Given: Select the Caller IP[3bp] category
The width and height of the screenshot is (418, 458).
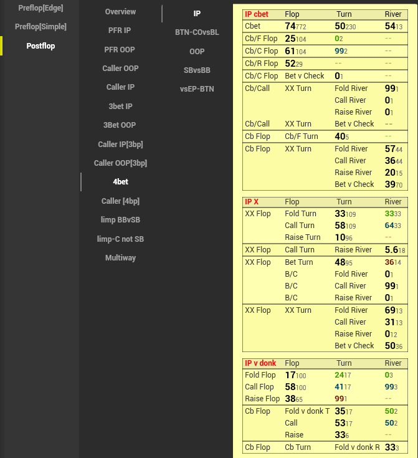Looking at the screenshot, I should (120, 145).
